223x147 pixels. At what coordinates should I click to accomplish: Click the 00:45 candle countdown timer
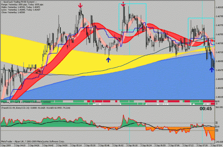click(206, 109)
